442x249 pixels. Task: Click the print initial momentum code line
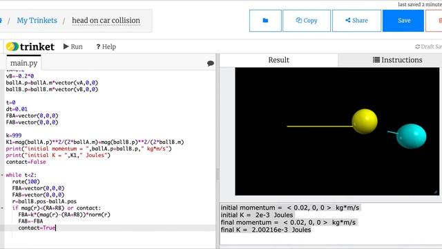(x=89, y=149)
